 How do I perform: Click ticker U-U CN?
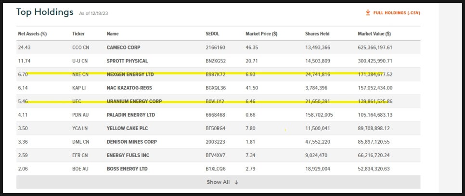point(80,61)
